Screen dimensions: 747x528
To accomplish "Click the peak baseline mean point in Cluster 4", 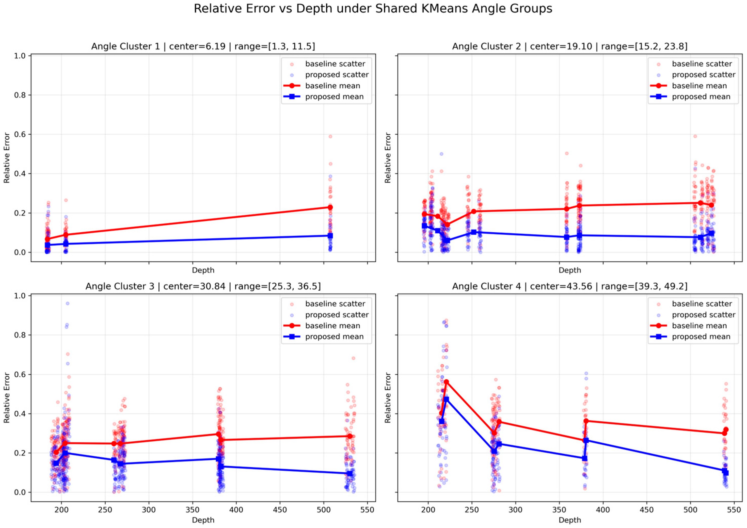I will click(x=446, y=382).
